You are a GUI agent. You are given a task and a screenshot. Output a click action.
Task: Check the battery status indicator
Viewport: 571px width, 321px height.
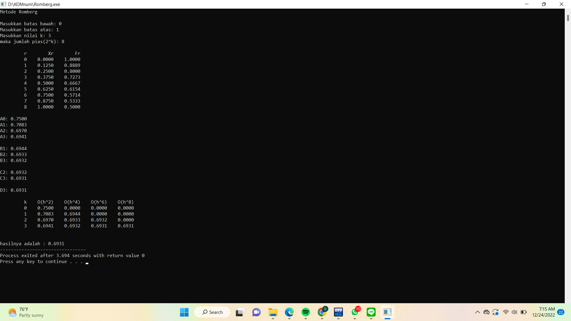click(x=524, y=312)
